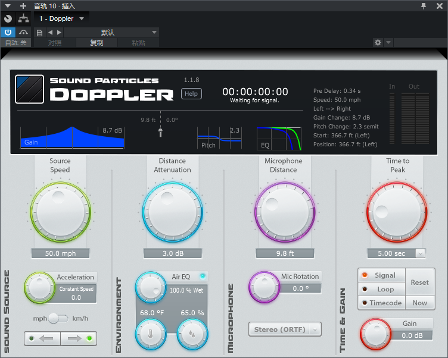Click the Air EQ cyan knob
This screenshot has height=358, width=448.
pos(151,287)
